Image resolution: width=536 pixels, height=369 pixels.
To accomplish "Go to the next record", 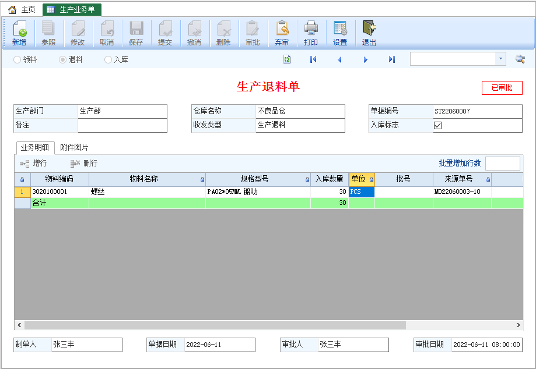I will [x=366, y=60].
